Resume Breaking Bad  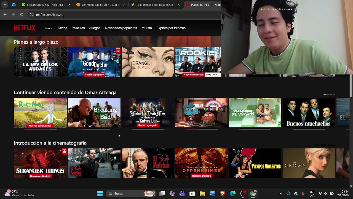tap(94, 112)
